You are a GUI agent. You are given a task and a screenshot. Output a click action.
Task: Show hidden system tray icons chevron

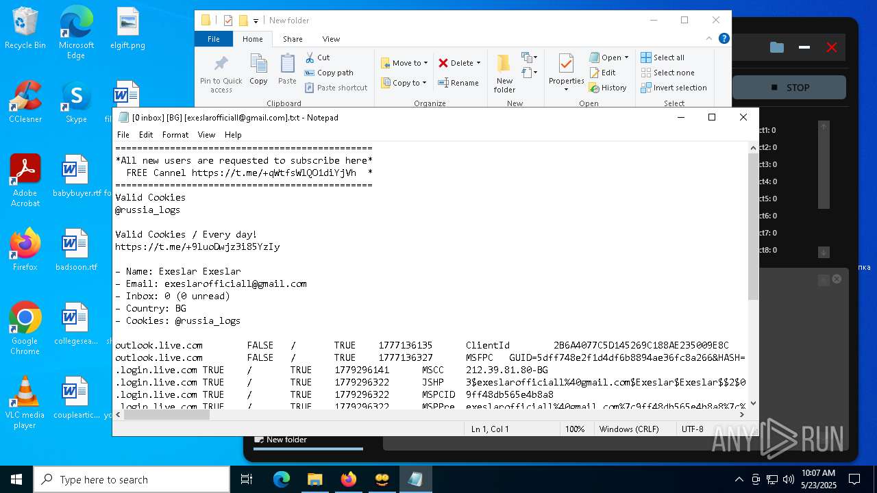[739, 479]
